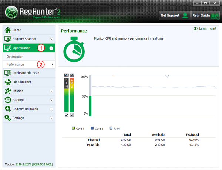Viewport: 222px width, 170px height.
Task: Click the Settings gears icon
Action: [7, 118]
